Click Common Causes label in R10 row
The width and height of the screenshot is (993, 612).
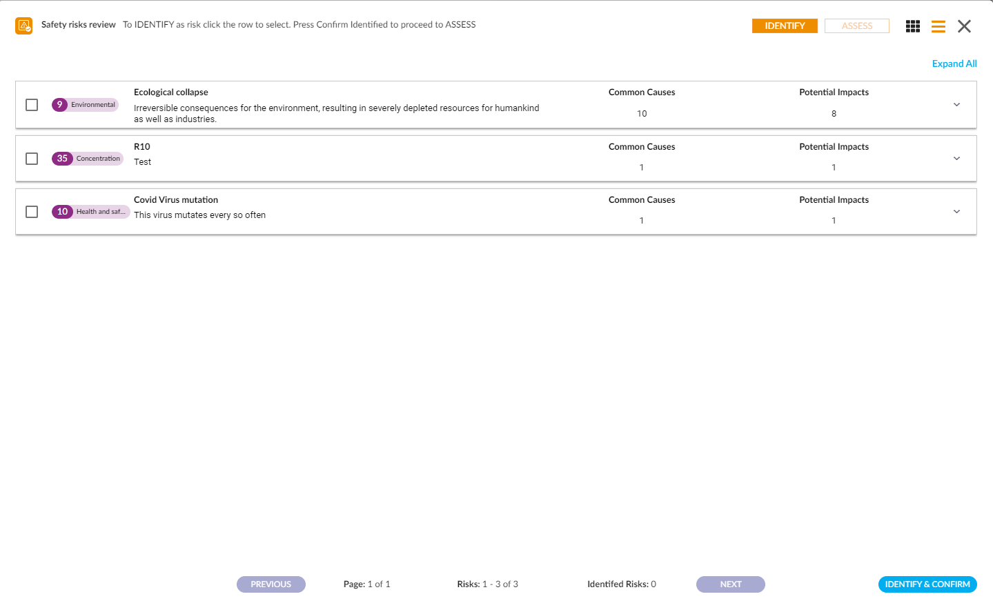tap(642, 147)
